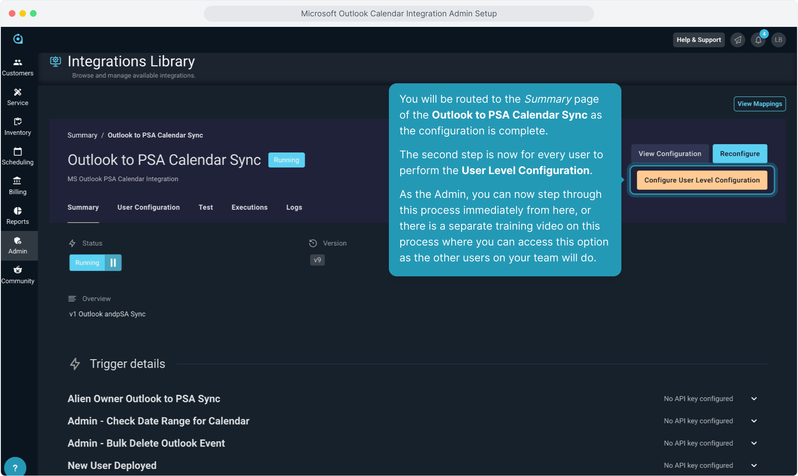Open the Community section
Image resolution: width=798 pixels, height=476 pixels.
click(18, 275)
